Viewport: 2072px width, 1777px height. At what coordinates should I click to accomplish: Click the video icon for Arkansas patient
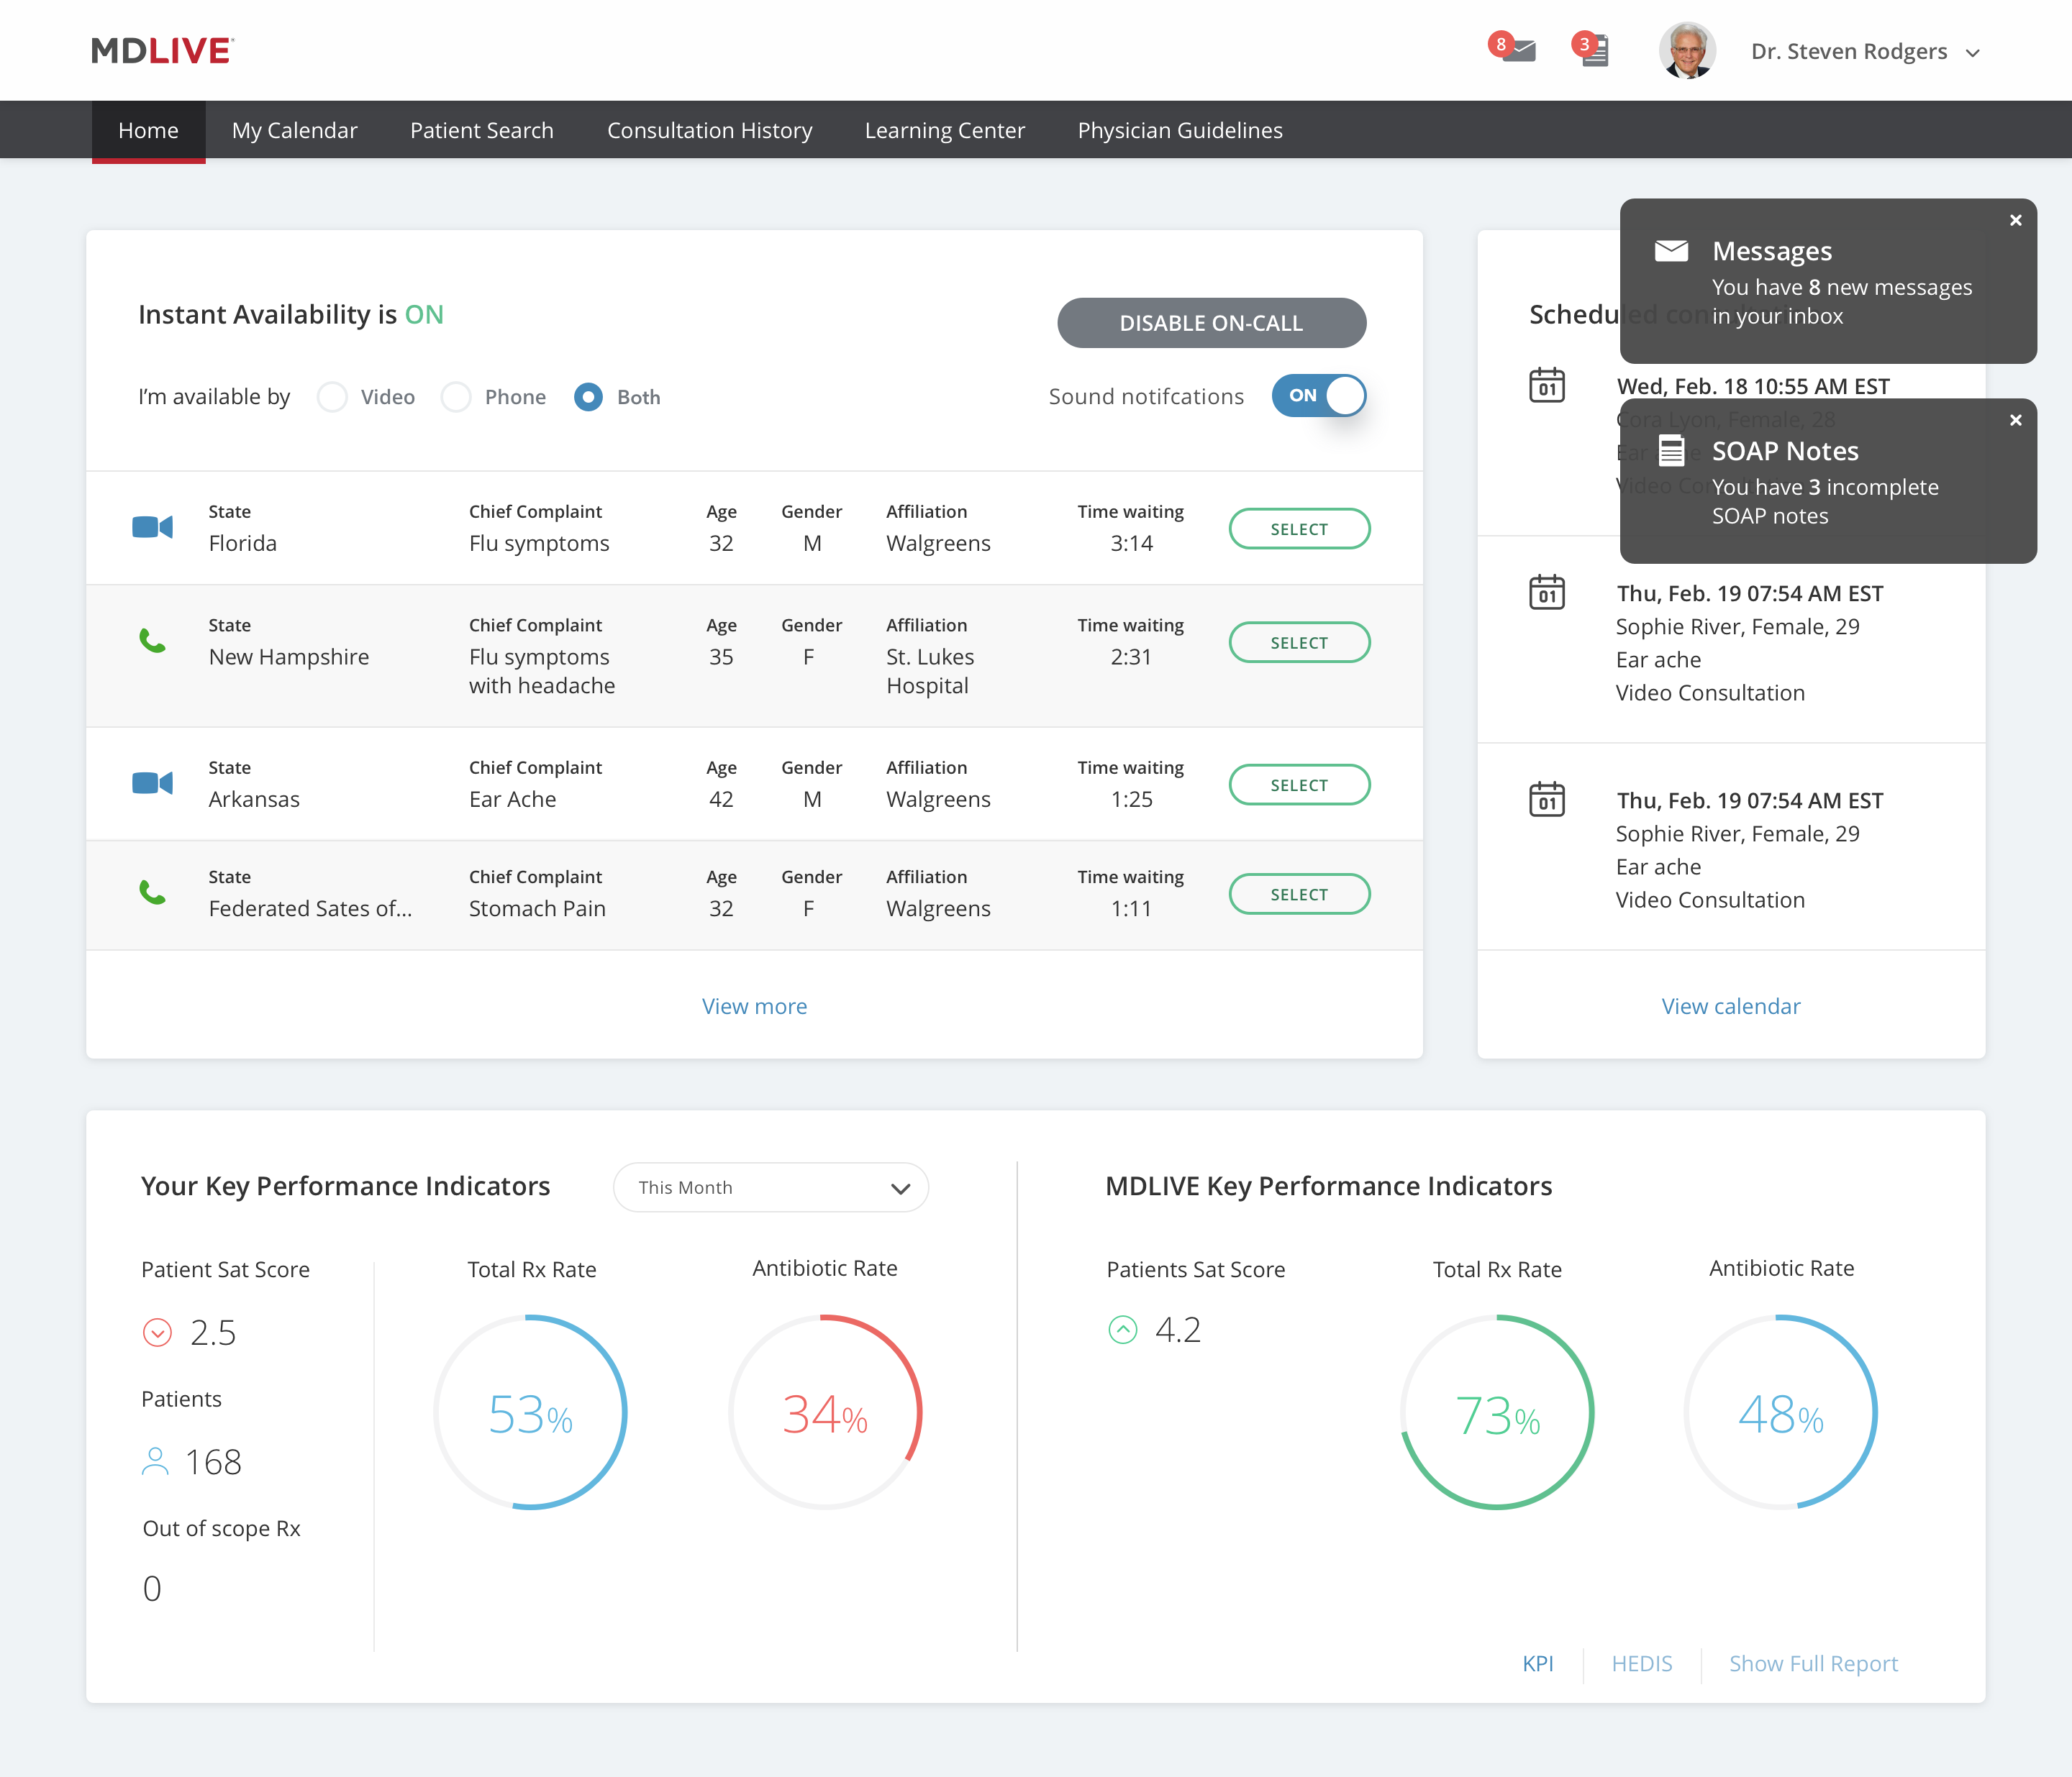point(152,784)
